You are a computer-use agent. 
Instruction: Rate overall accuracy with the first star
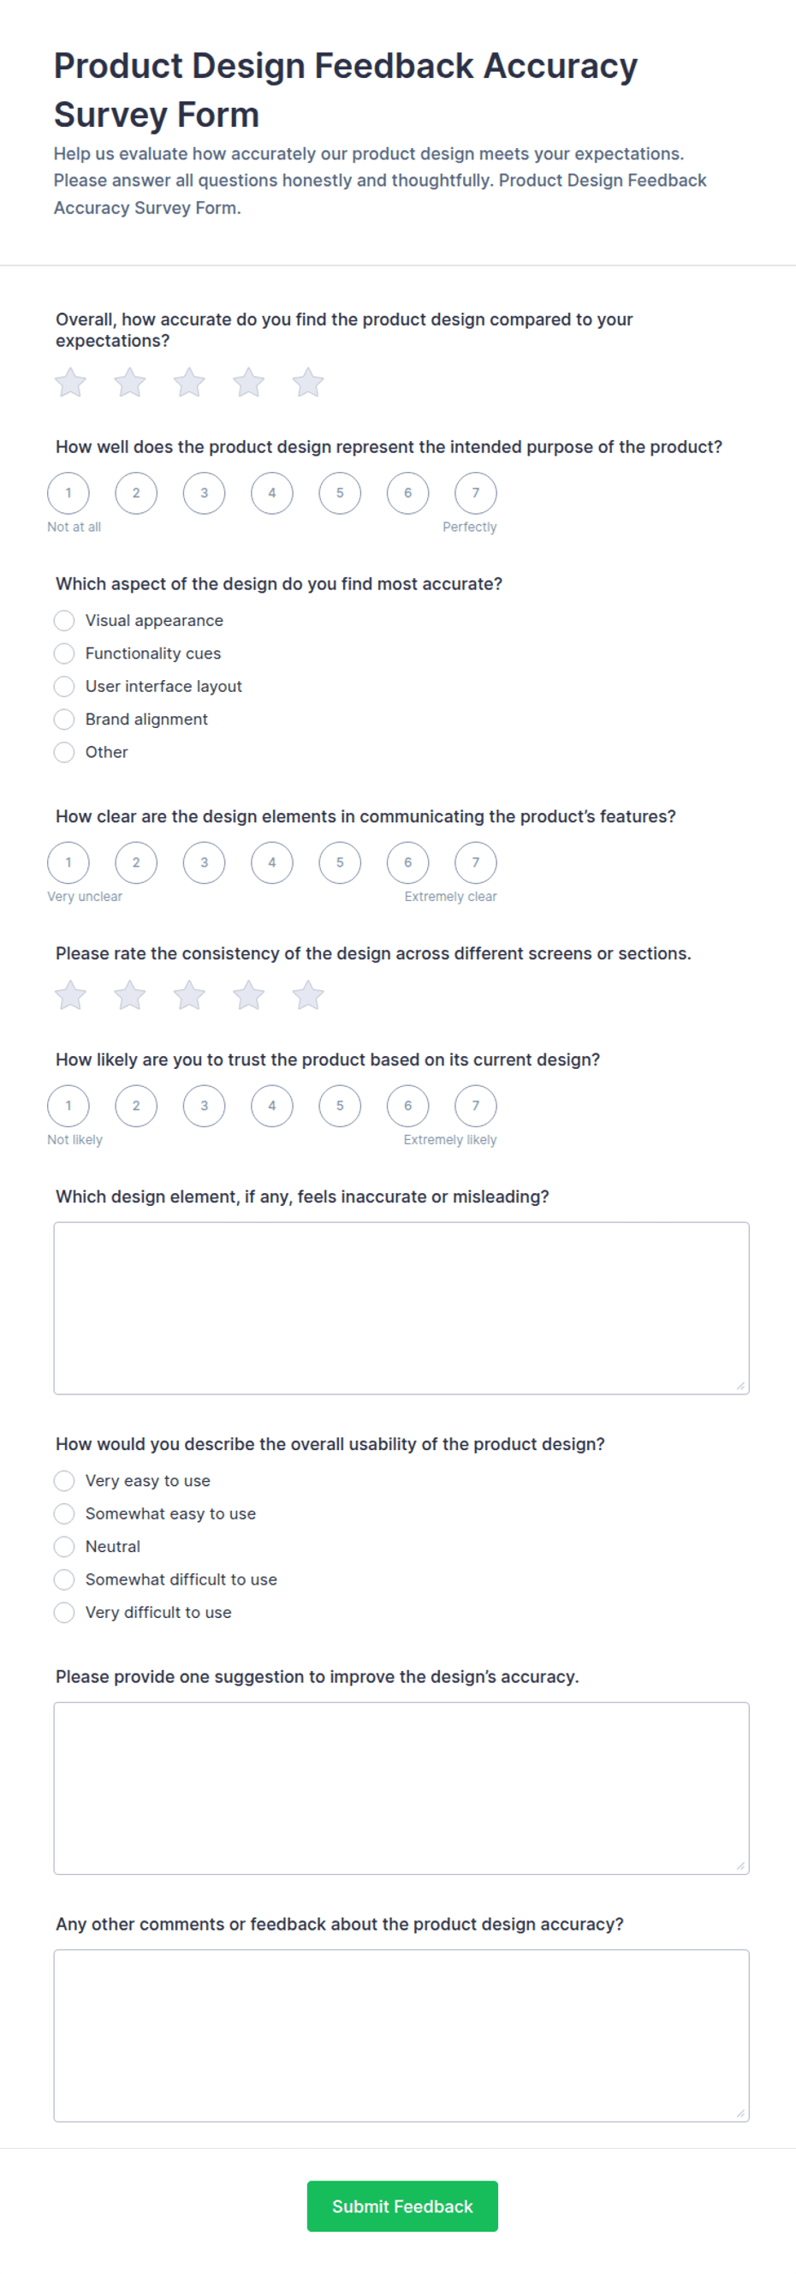pos(70,383)
